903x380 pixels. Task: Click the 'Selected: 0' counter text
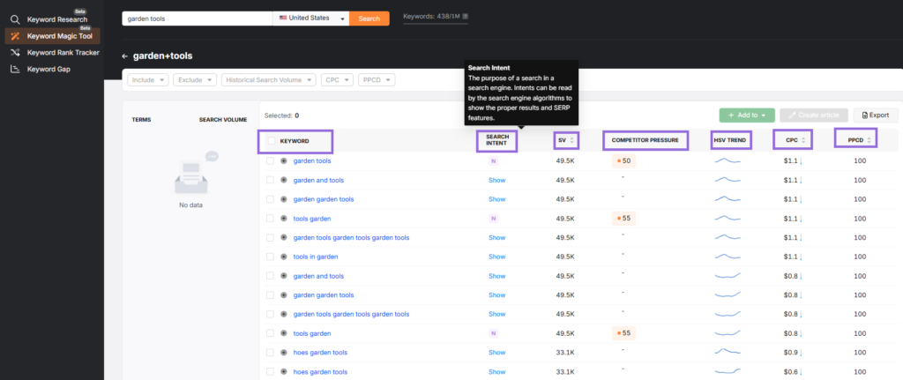[x=281, y=115]
